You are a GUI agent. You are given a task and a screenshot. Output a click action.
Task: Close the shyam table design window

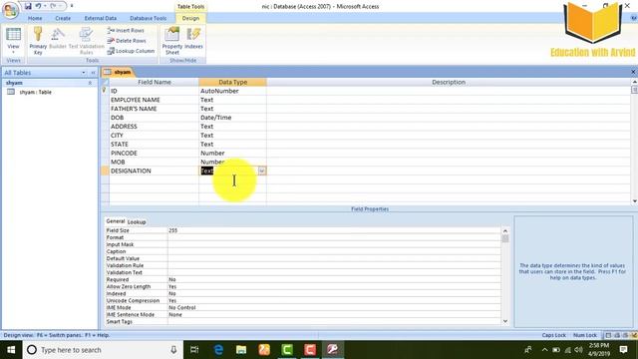[633, 72]
